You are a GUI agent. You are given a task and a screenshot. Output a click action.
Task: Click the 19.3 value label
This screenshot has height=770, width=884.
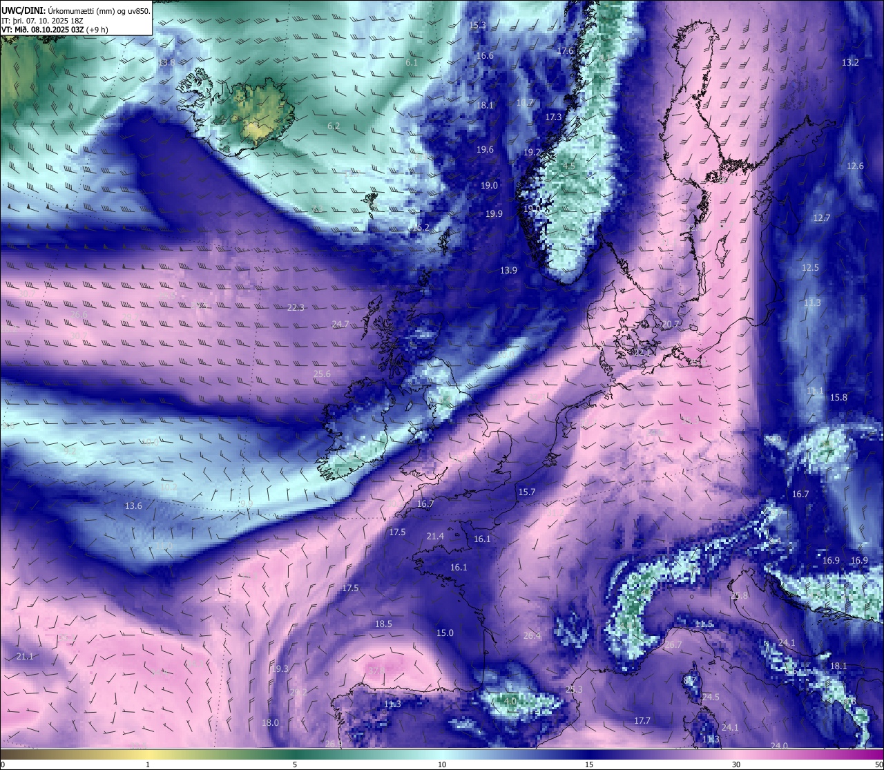pos(279,669)
